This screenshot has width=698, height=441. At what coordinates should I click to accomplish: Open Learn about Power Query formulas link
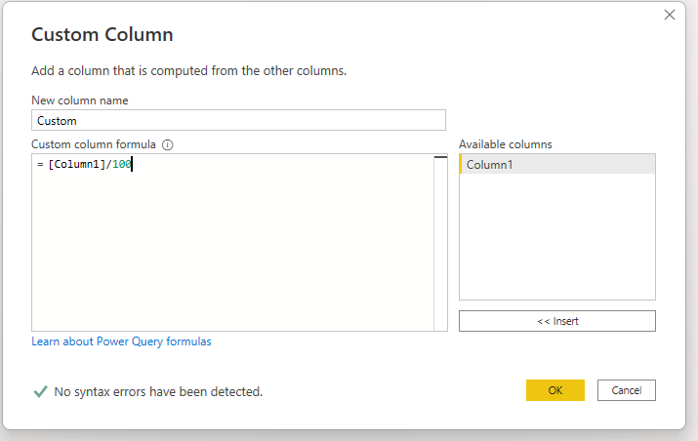[x=121, y=341]
